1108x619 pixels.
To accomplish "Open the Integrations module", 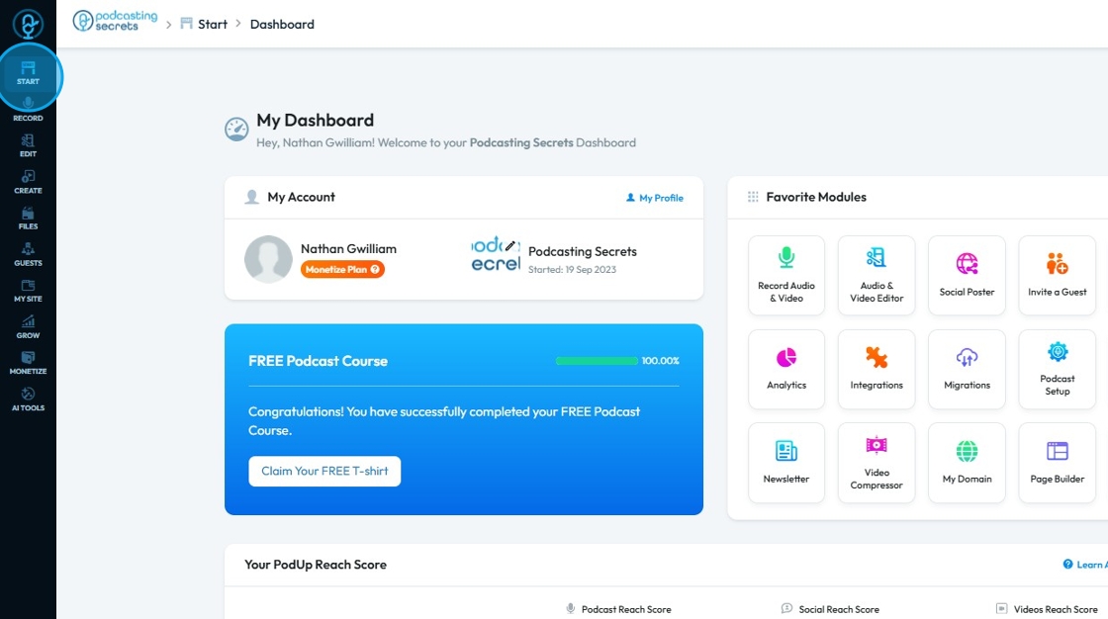I will point(877,369).
